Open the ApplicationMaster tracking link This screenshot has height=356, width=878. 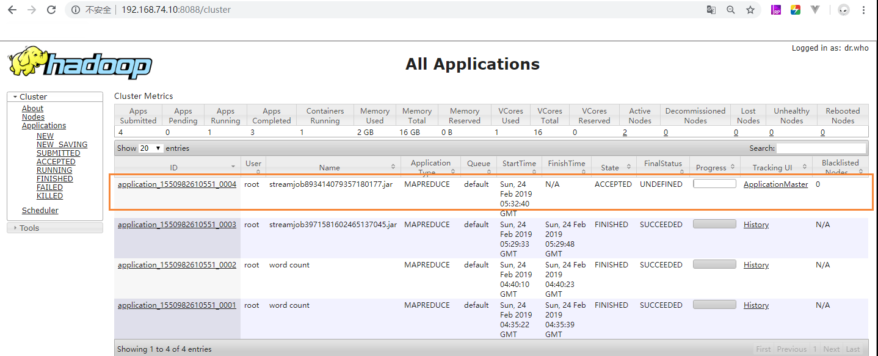pyautogui.click(x=775, y=184)
